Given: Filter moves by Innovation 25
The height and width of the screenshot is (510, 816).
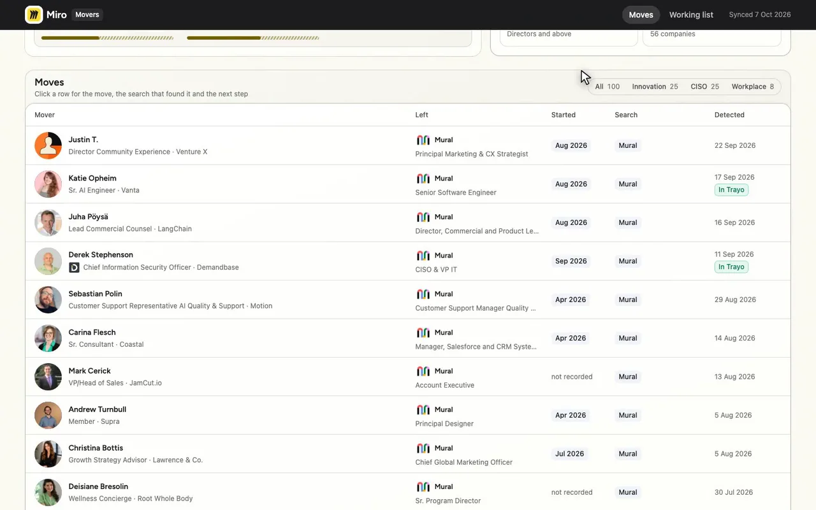Looking at the screenshot, I should tap(655, 87).
